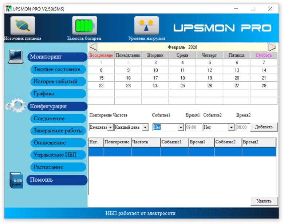This screenshot has height=224, width=284.
Task: Open the power source leaf-plug icon
Action: (x=23, y=26)
